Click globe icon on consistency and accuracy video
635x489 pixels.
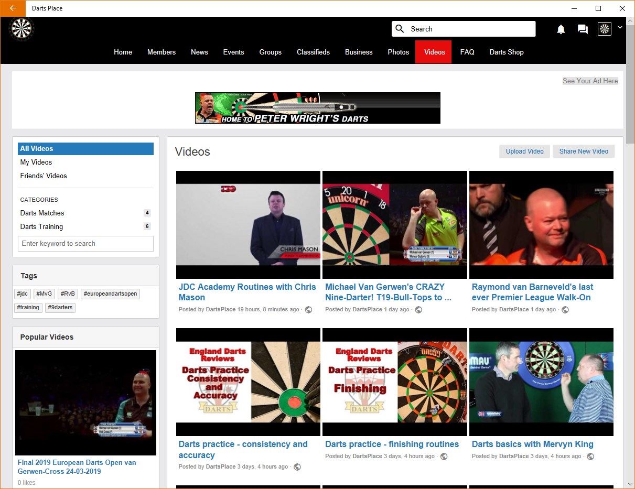(x=297, y=467)
